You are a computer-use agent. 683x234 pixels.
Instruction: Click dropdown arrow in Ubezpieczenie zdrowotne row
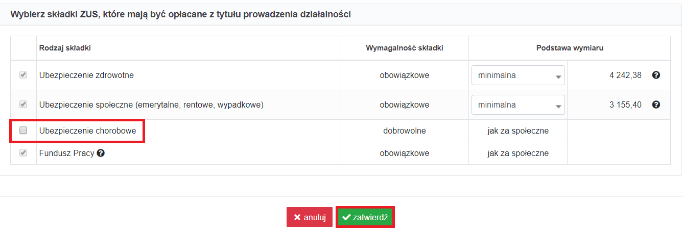coord(558,77)
